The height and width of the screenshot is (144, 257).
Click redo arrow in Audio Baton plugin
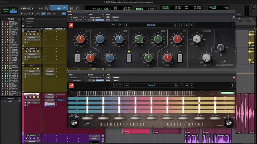click(120, 85)
